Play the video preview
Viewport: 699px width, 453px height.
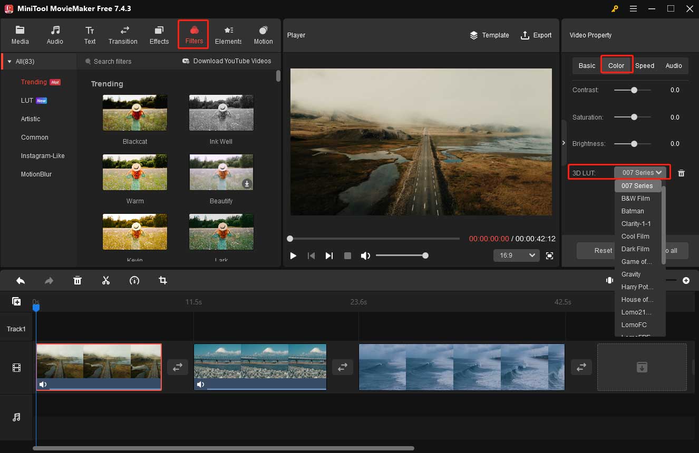(293, 255)
